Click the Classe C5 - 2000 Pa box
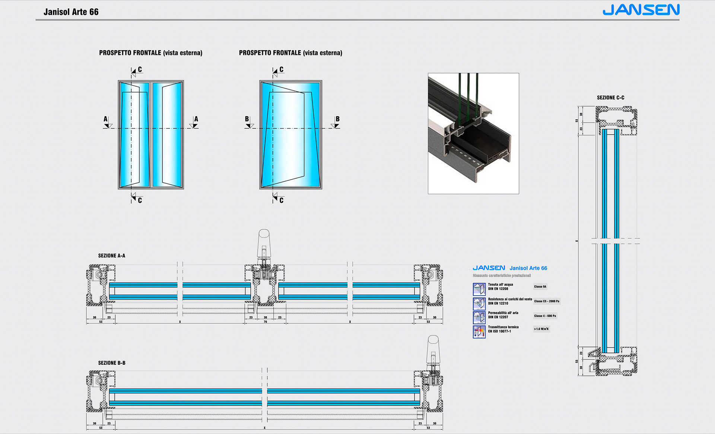 [546, 301]
